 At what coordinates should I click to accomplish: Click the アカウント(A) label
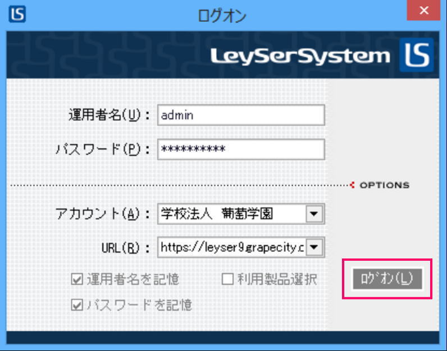click(x=103, y=214)
